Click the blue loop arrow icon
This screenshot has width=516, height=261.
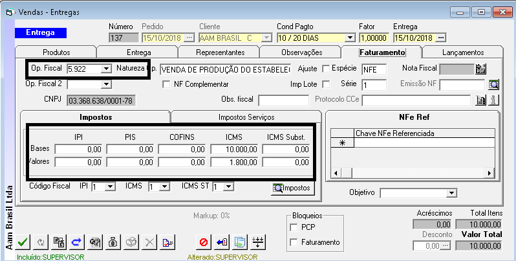pyautogui.click(x=76, y=242)
